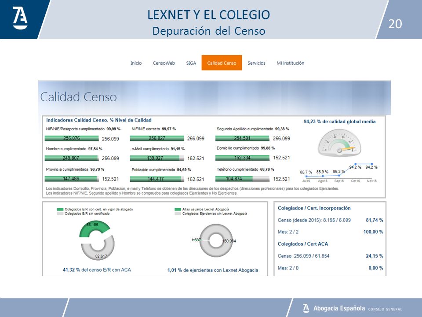Image resolution: width=422 pixels, height=317 pixels.
Task: Click the green legend square for Colegiados E/R con cert.
Action: coord(60,210)
